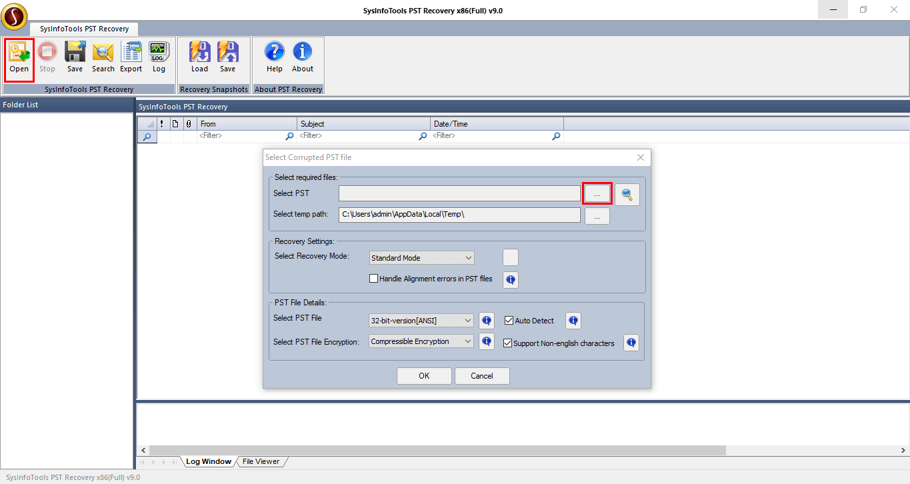Click the info icon beside Handle Alignment errors

(x=511, y=279)
